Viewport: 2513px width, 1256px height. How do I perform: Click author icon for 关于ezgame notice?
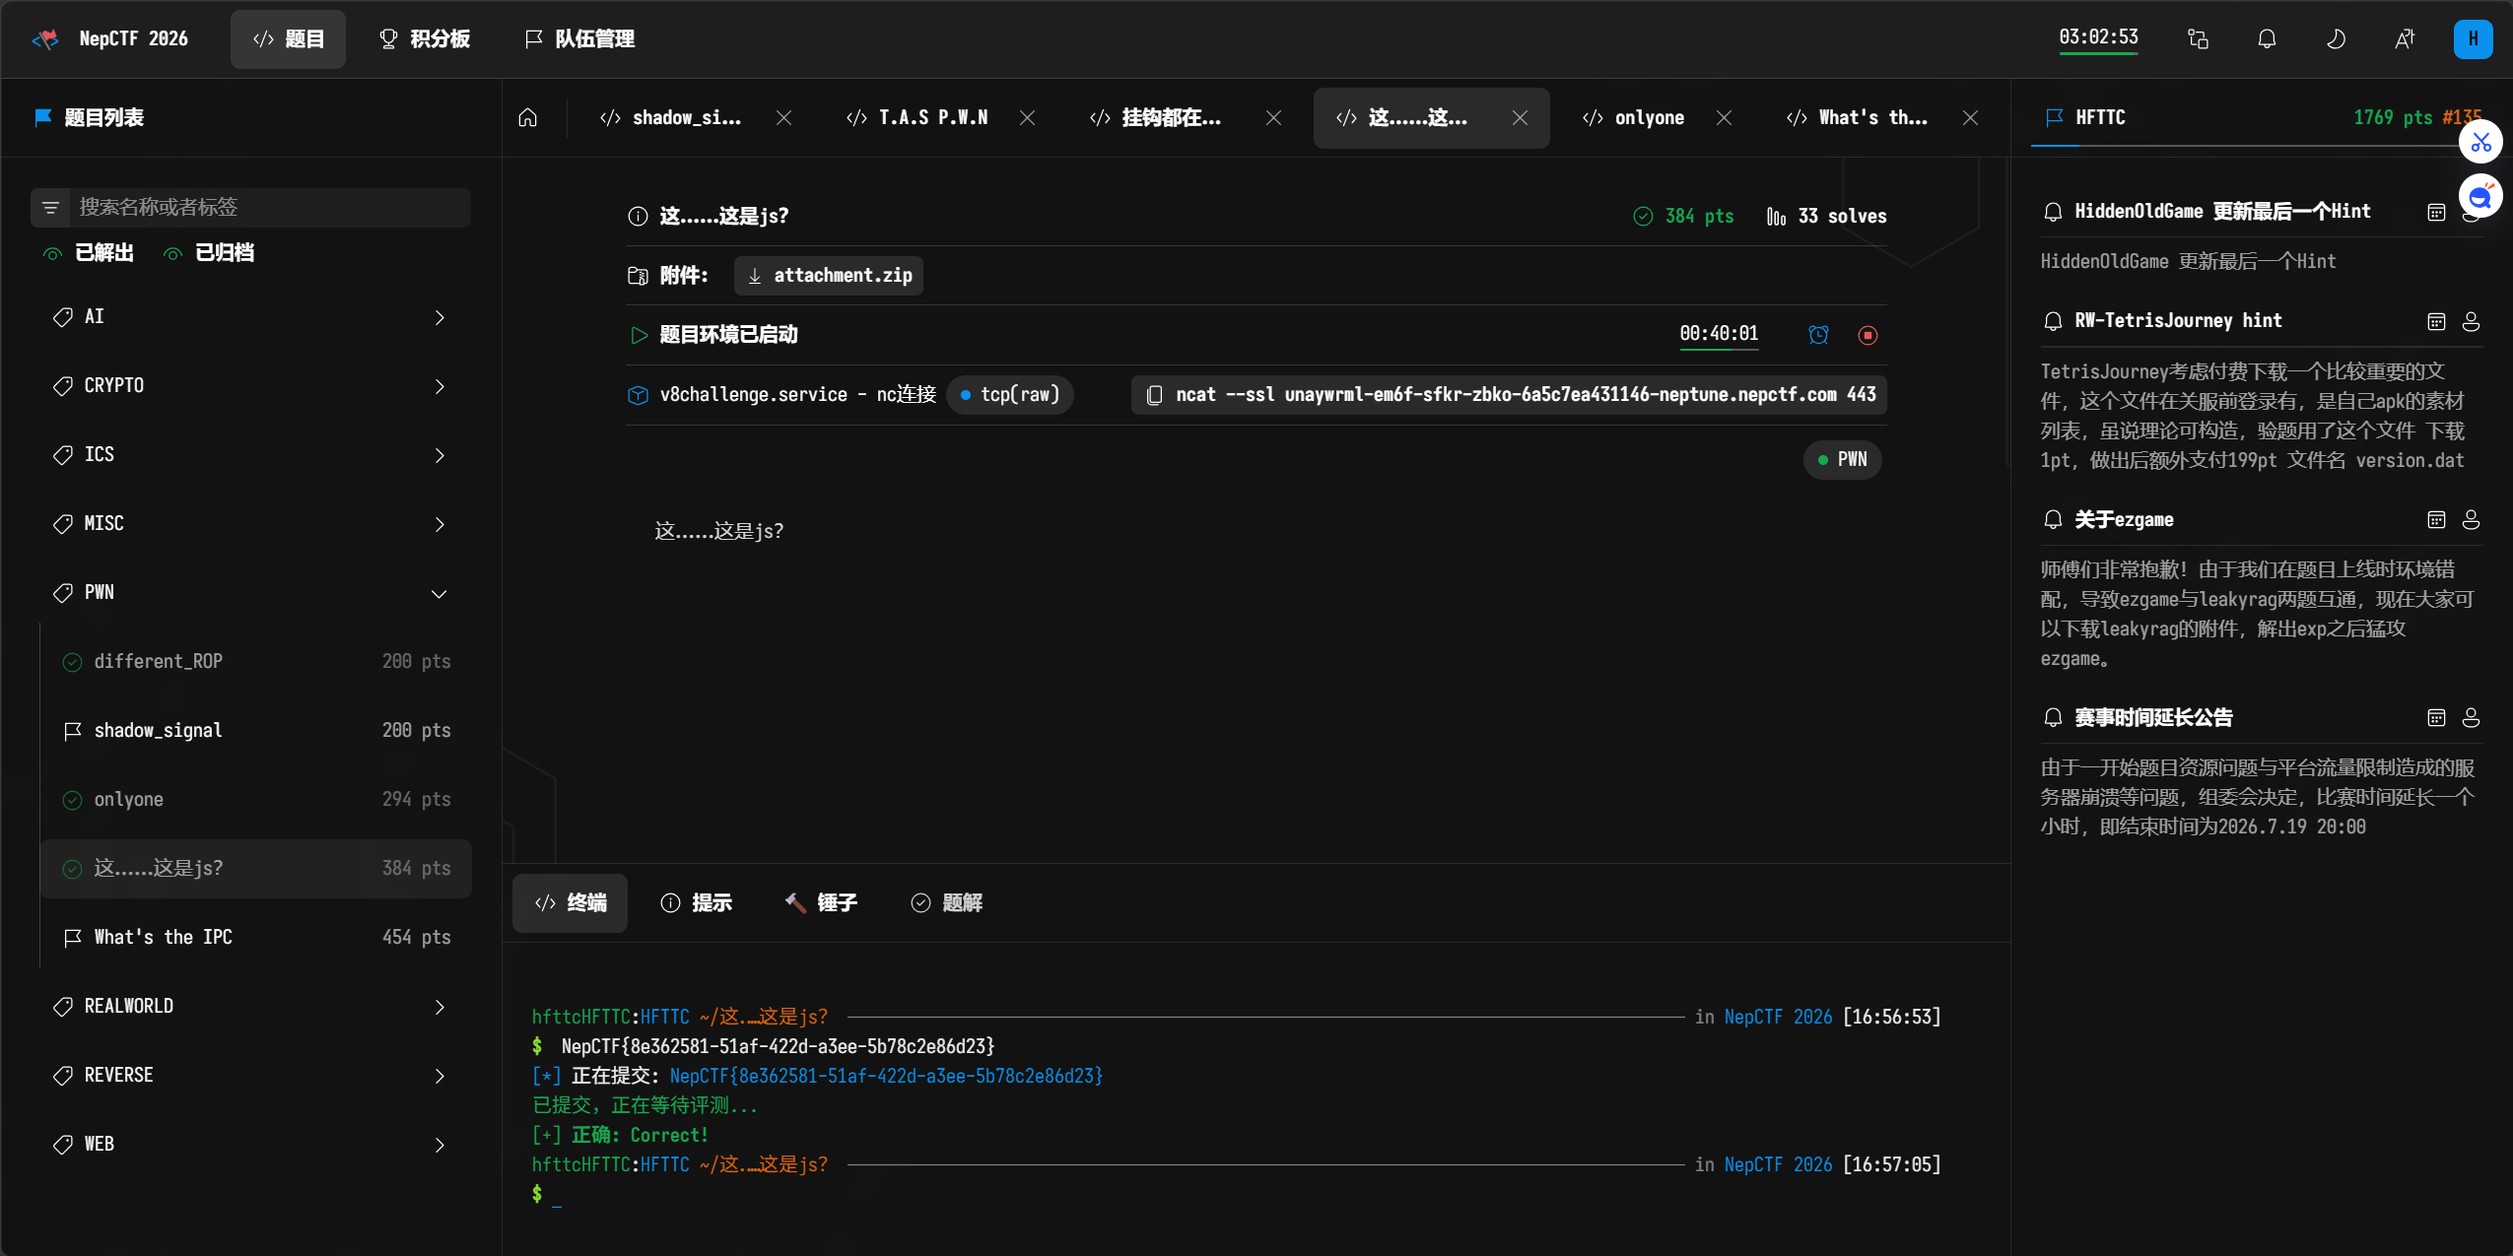coord(2471,520)
